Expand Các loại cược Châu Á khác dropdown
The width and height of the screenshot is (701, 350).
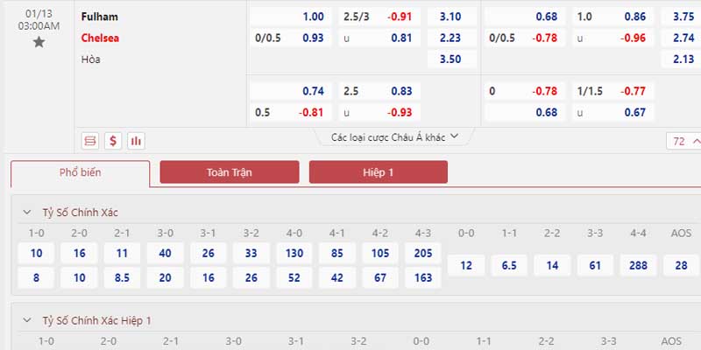click(x=395, y=137)
